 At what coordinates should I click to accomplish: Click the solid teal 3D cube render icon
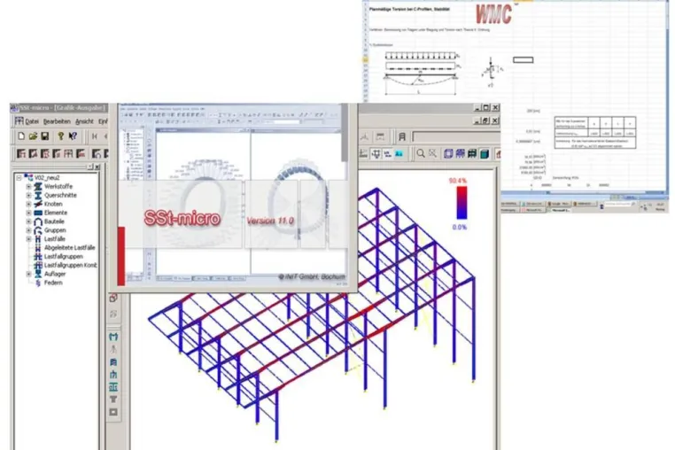tap(485, 154)
